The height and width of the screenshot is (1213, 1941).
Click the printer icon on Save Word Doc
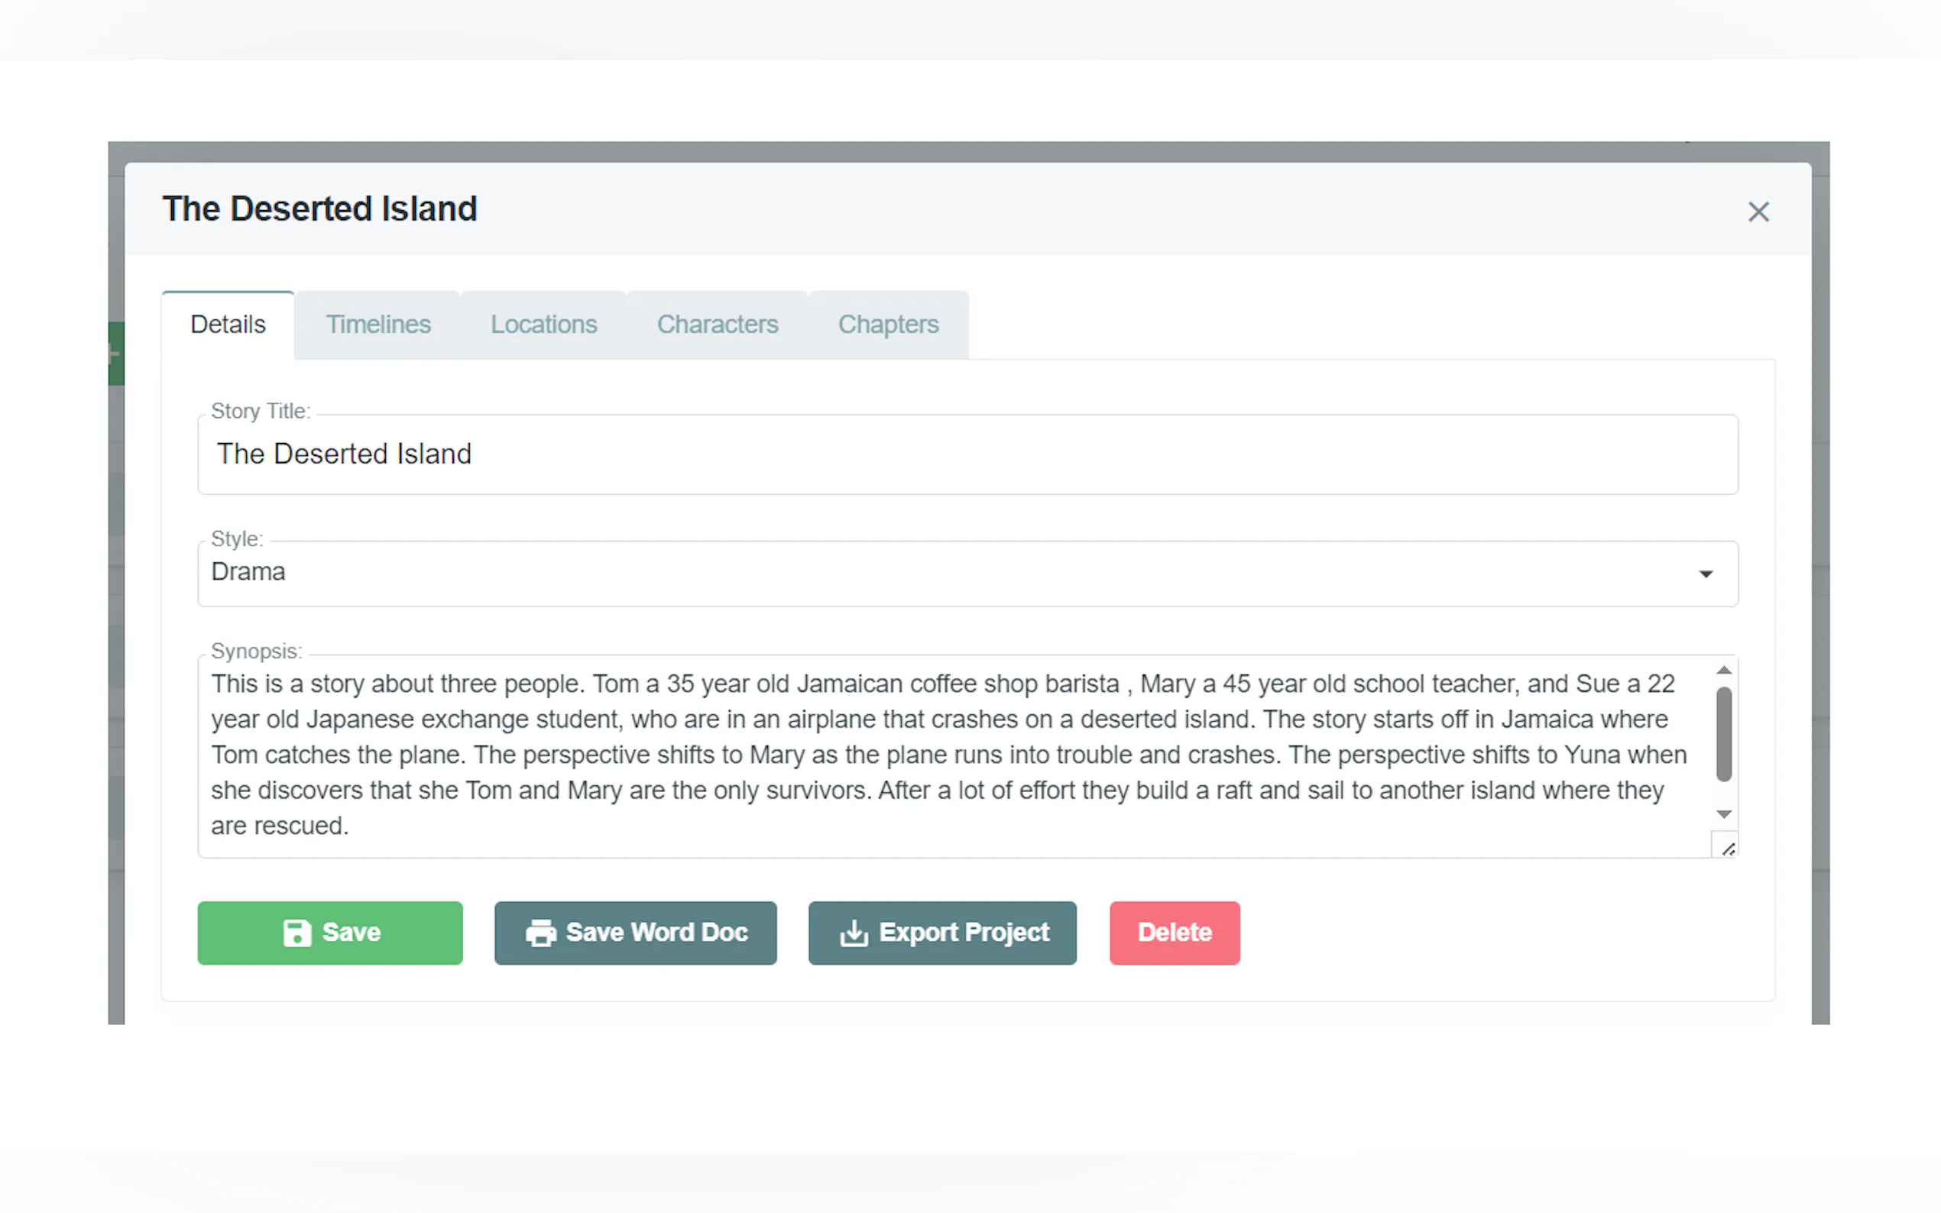click(x=541, y=933)
